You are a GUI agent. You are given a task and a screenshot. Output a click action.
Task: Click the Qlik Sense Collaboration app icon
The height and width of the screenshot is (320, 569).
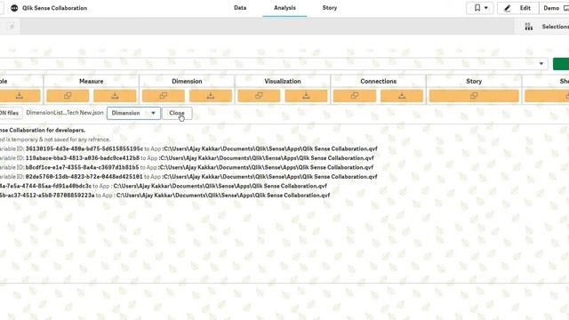pos(14,8)
